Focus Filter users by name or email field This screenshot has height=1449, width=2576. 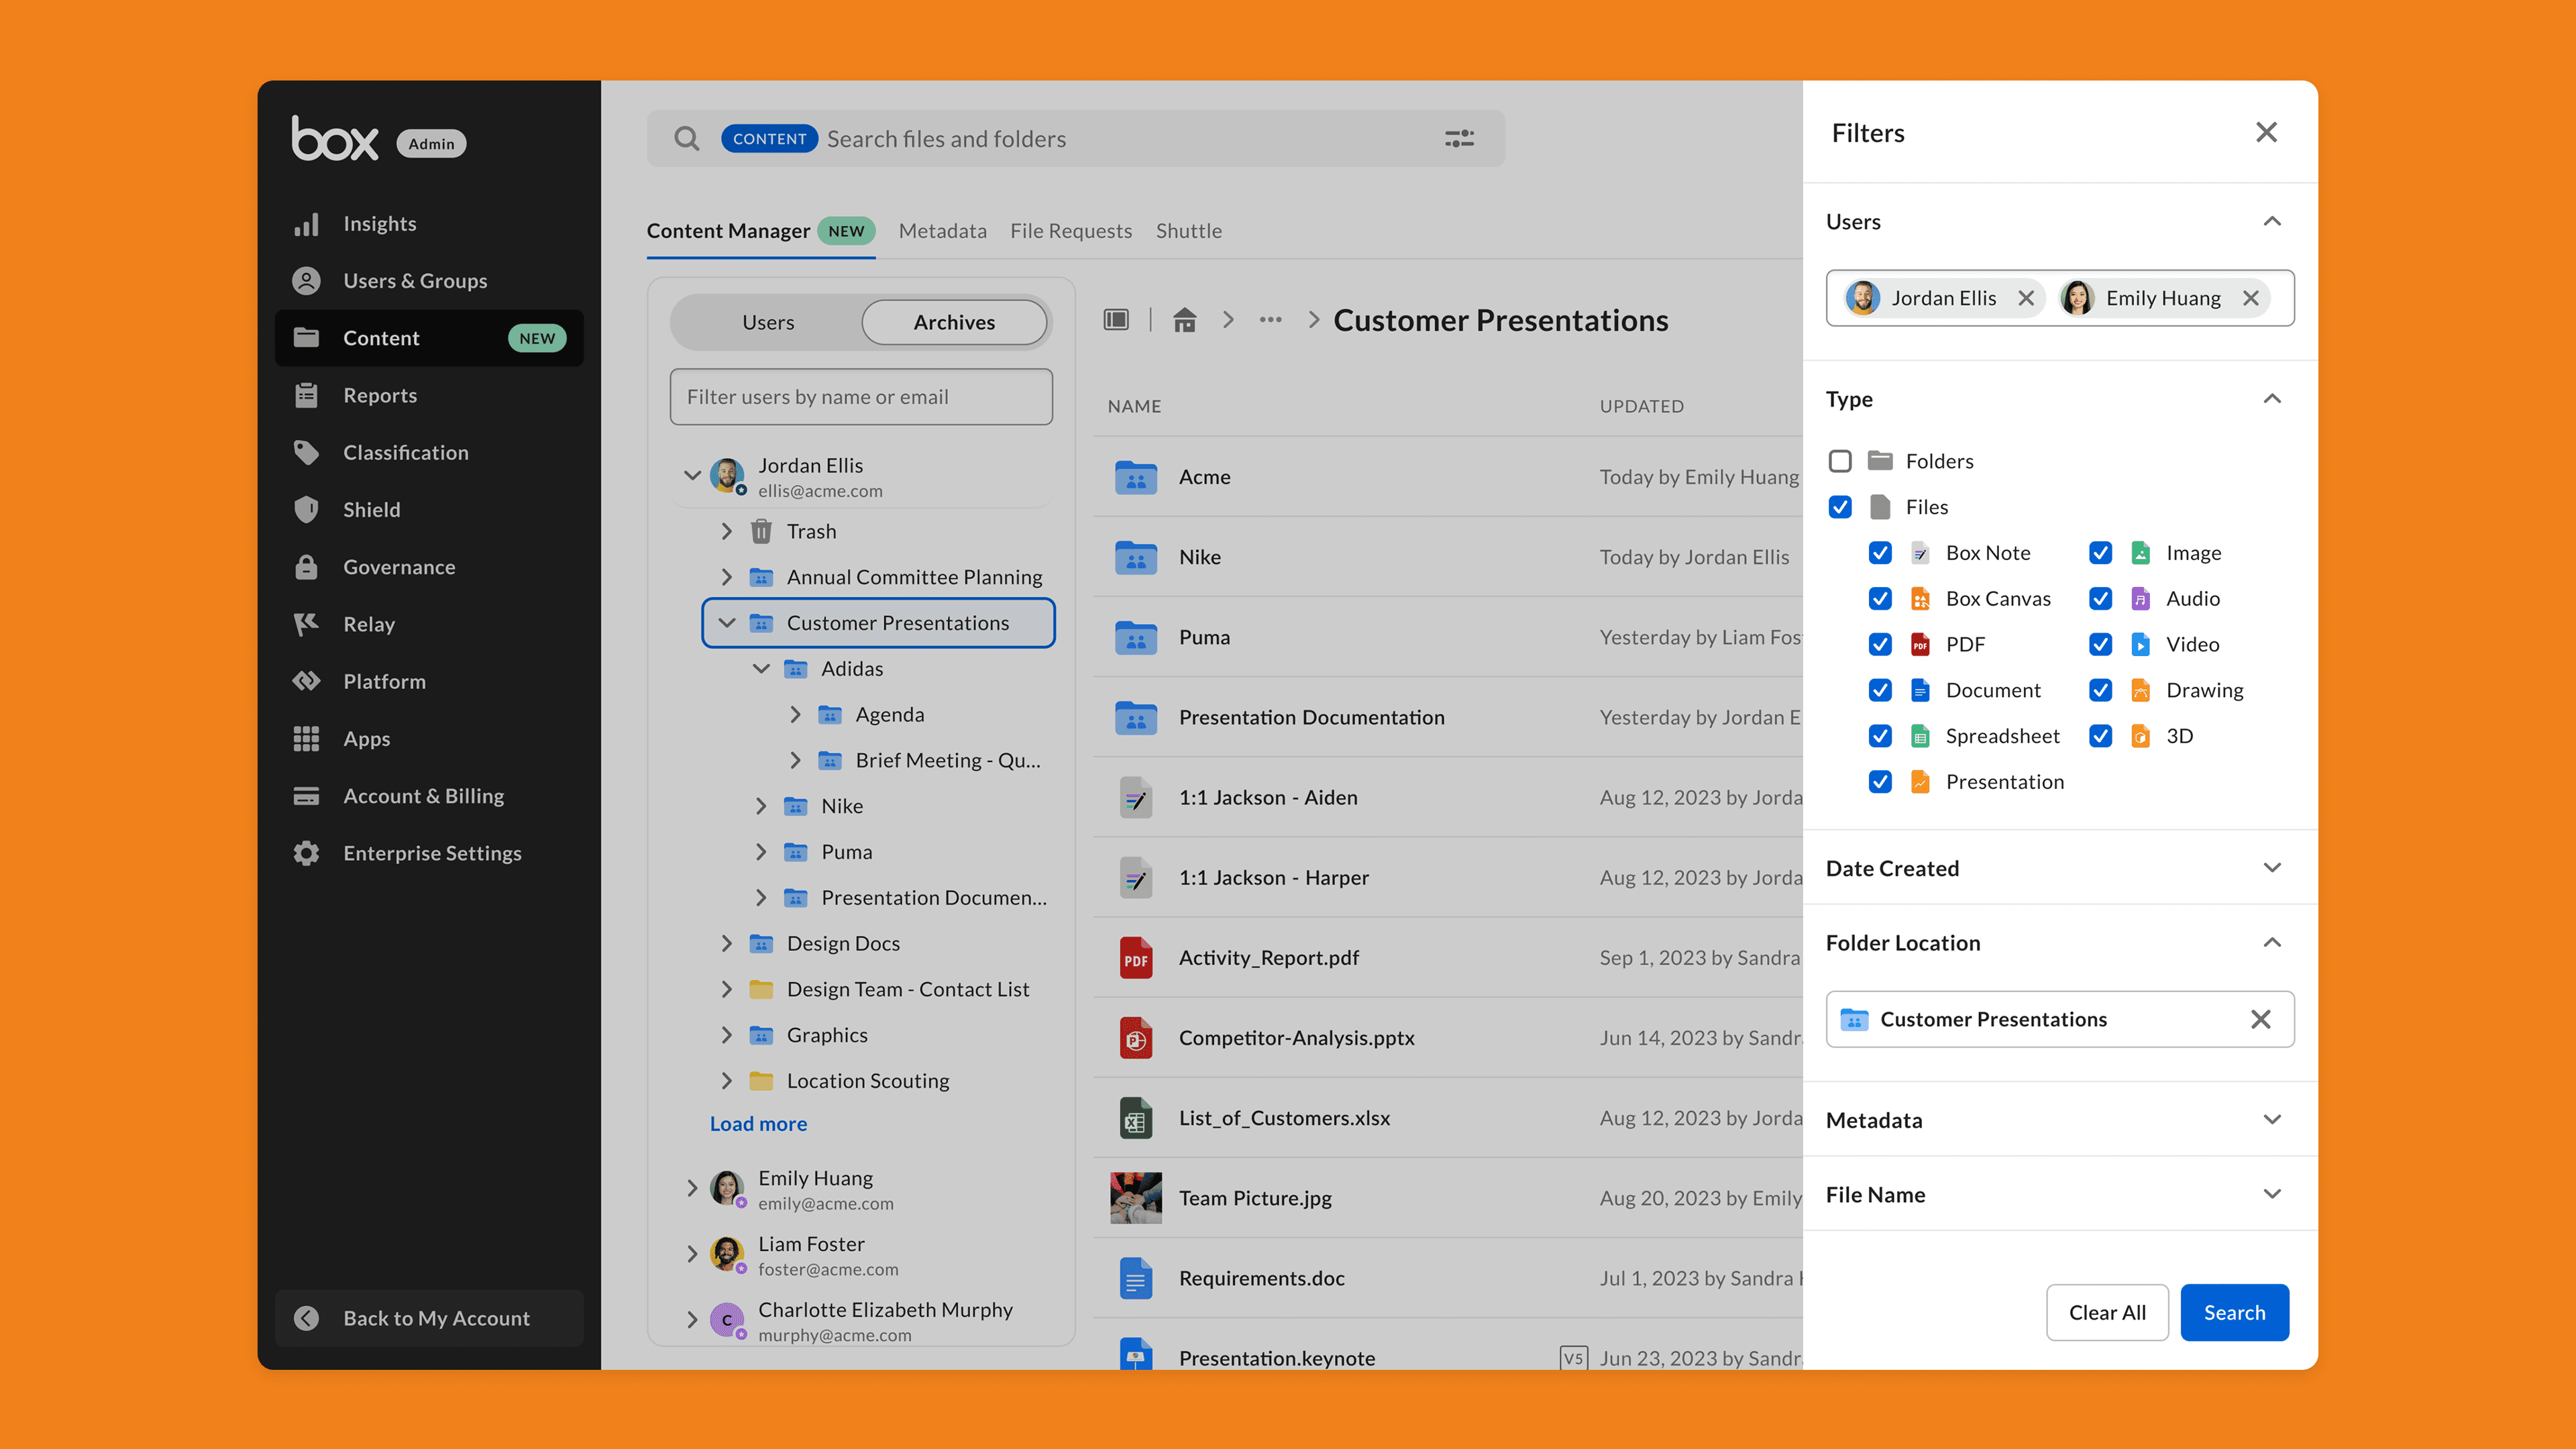[x=861, y=397]
